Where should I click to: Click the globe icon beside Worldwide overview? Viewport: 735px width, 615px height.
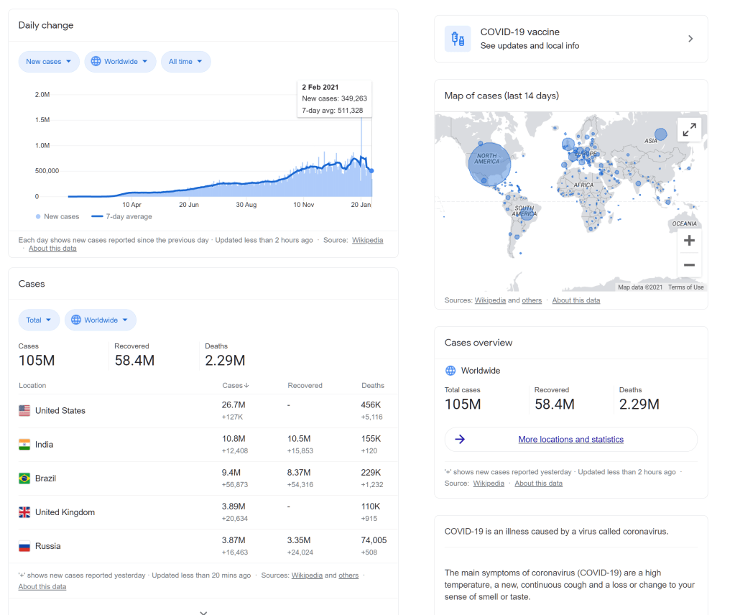(x=450, y=371)
